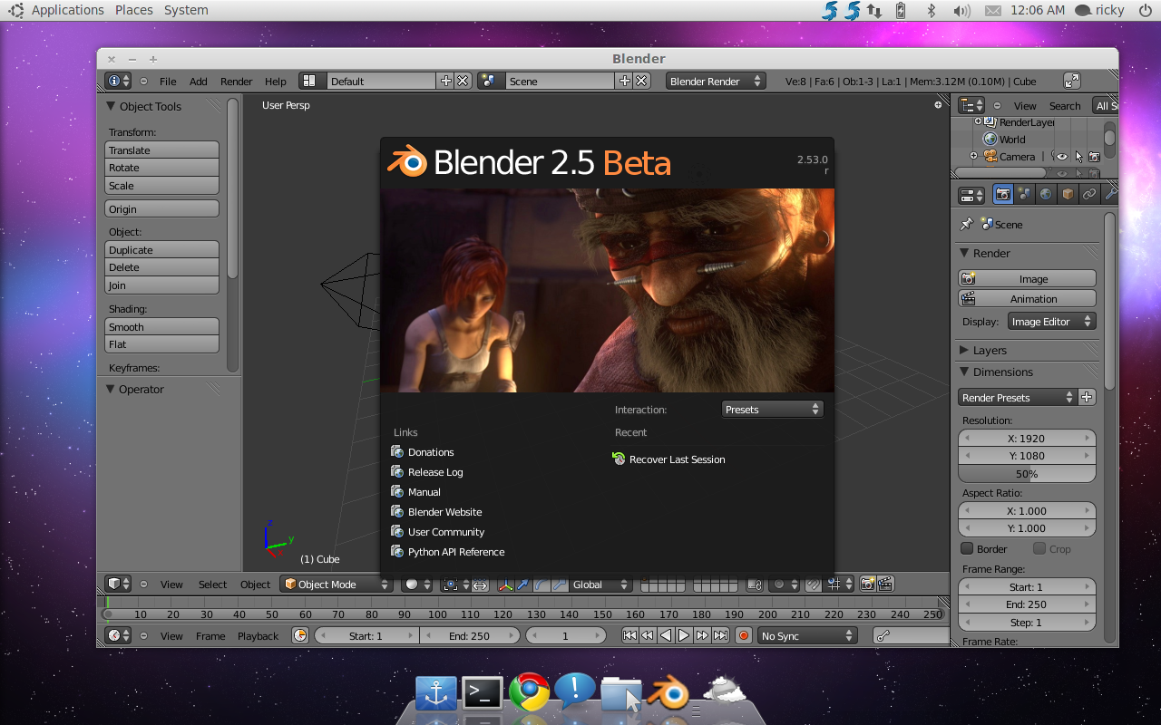Open the Display Image Editor dropdown
Viewport: 1161px width, 725px height.
point(1051,322)
